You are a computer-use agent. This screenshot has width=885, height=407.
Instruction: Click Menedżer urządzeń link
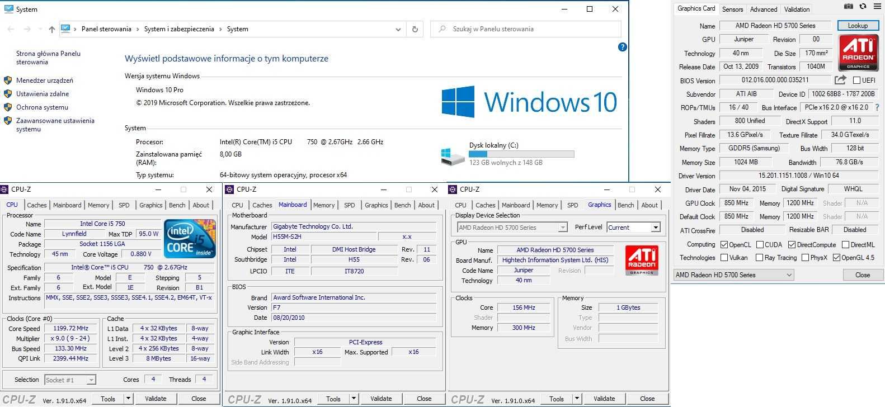45,81
